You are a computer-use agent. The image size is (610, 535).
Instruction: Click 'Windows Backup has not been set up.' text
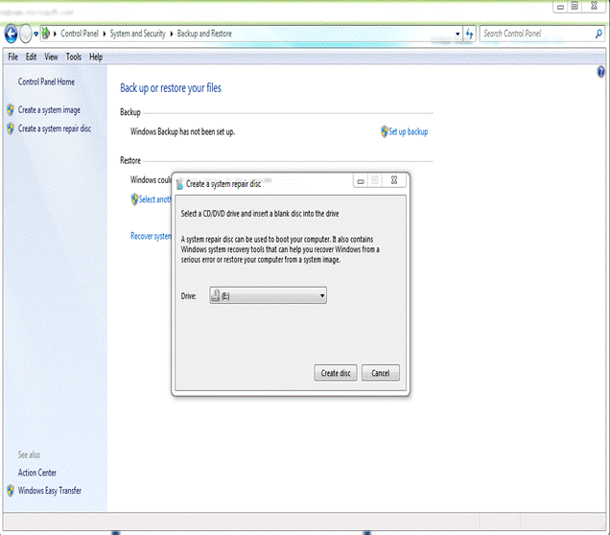182,131
